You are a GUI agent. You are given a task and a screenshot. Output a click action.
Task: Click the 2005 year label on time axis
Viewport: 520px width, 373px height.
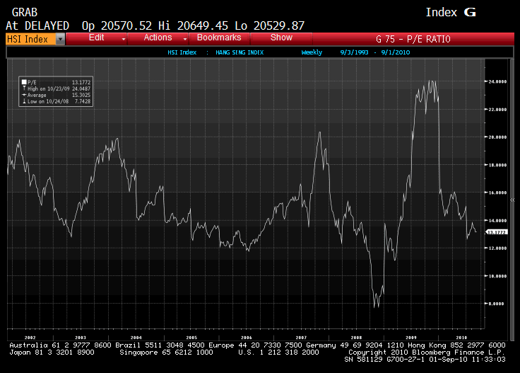click(191, 338)
